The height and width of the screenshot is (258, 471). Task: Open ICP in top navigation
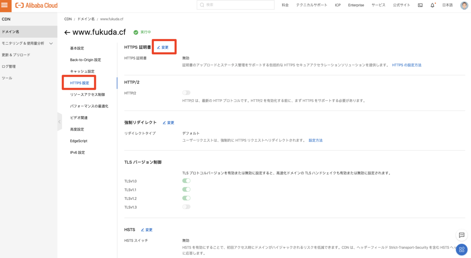point(338,5)
